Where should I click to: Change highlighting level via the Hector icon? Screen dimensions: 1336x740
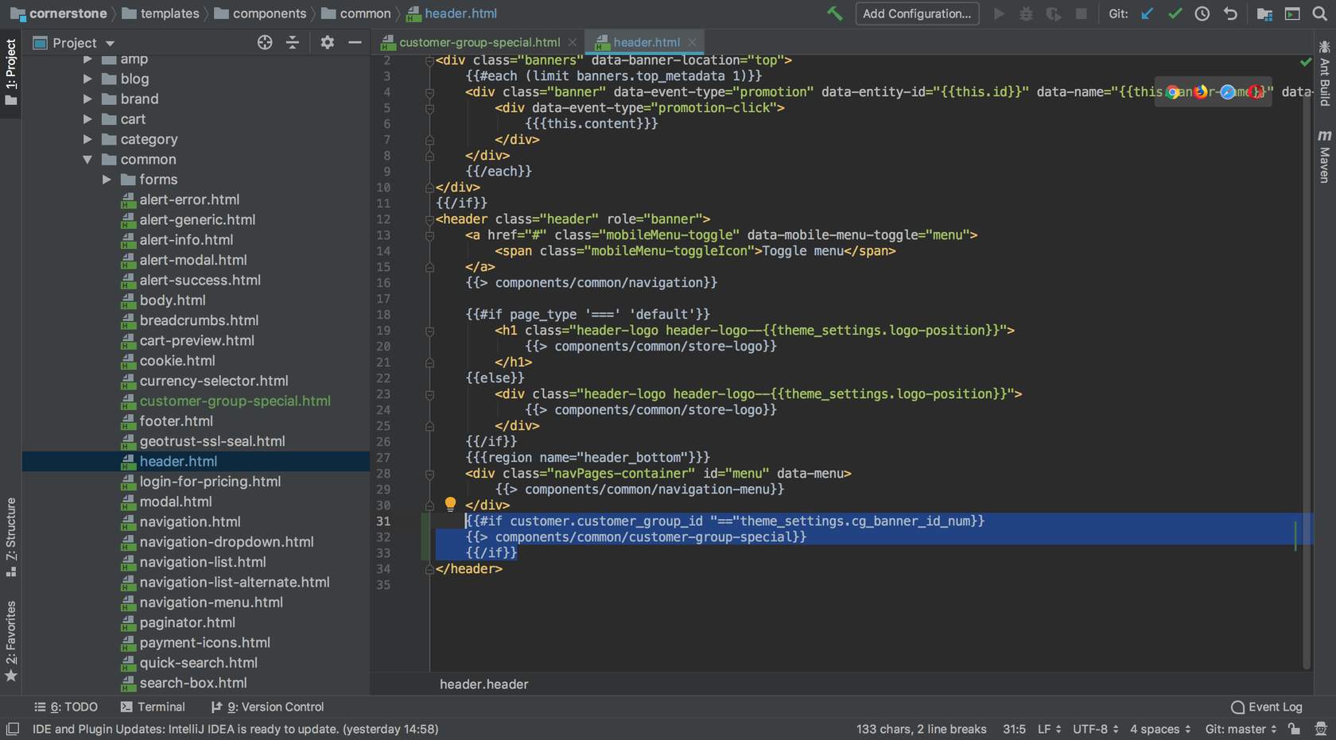tap(1321, 729)
